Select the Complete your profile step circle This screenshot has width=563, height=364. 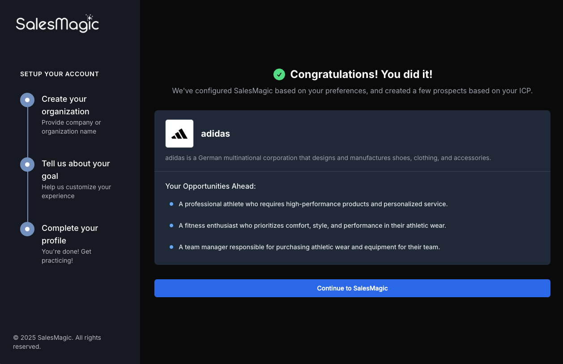coord(27,229)
